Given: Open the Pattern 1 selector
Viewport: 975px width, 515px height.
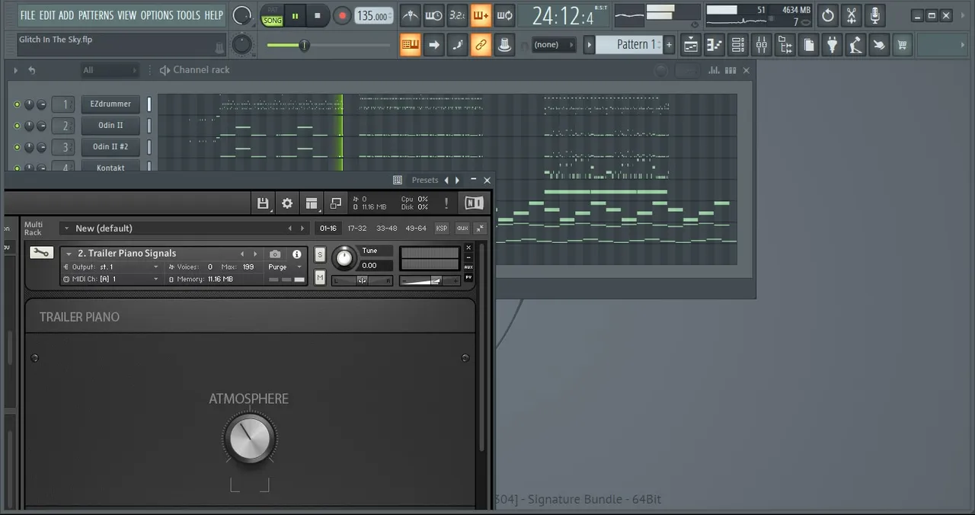Looking at the screenshot, I should (629, 45).
